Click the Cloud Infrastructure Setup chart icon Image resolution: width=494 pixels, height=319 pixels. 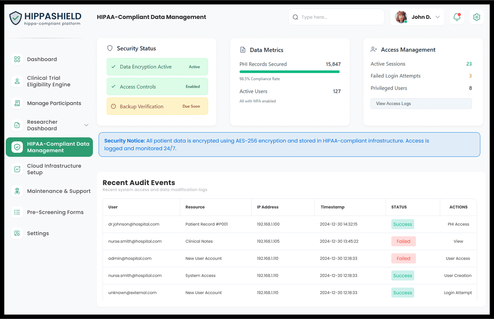coord(17,169)
